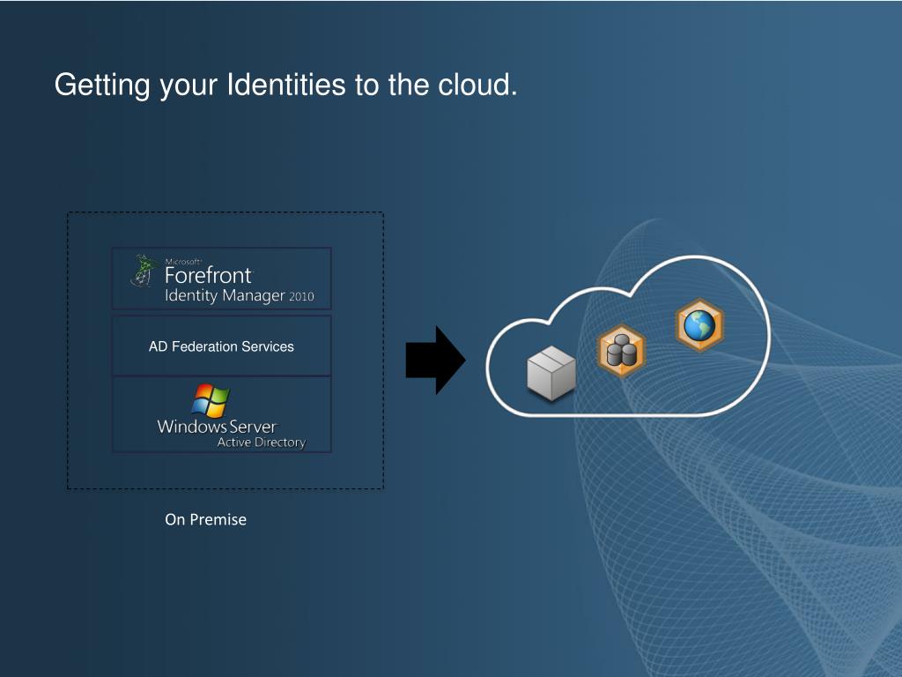The height and width of the screenshot is (677, 902).
Task: Click the gray package box icon in cloud
Action: tap(551, 373)
